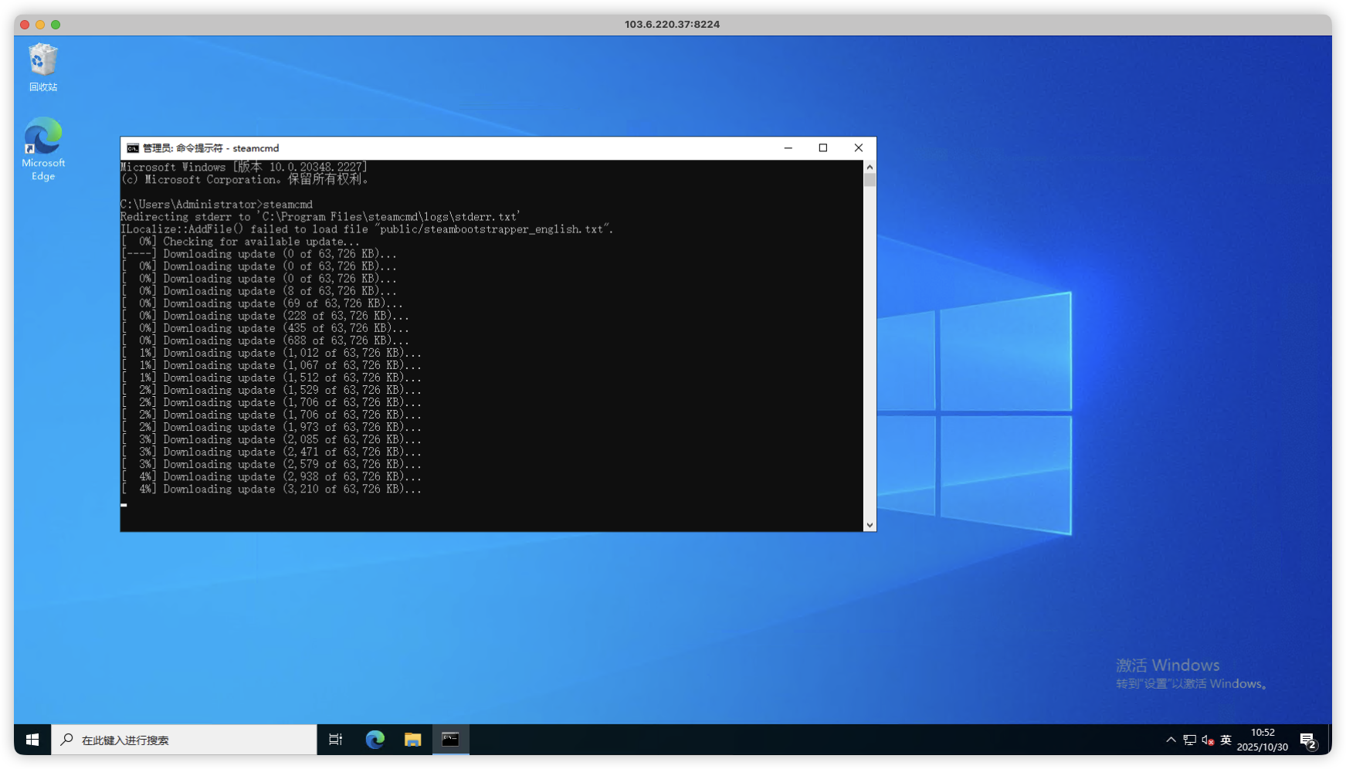Open the Windows Start menu
The width and height of the screenshot is (1346, 769).
click(x=32, y=740)
